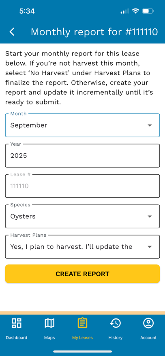Select the Account tab label
The width and height of the screenshot is (165, 356).
point(148,338)
